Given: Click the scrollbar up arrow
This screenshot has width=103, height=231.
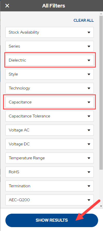Looking at the screenshot, I should pyautogui.click(x=101, y=14).
